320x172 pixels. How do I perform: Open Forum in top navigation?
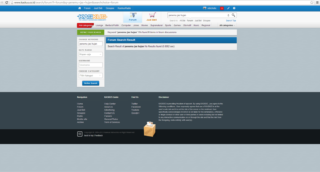coord(87,8)
